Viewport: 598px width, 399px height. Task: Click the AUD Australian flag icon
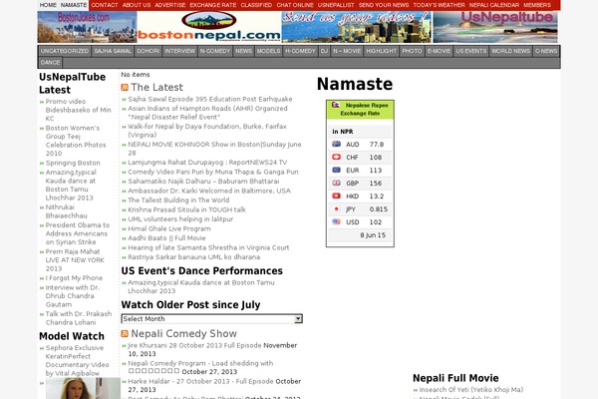coord(337,144)
